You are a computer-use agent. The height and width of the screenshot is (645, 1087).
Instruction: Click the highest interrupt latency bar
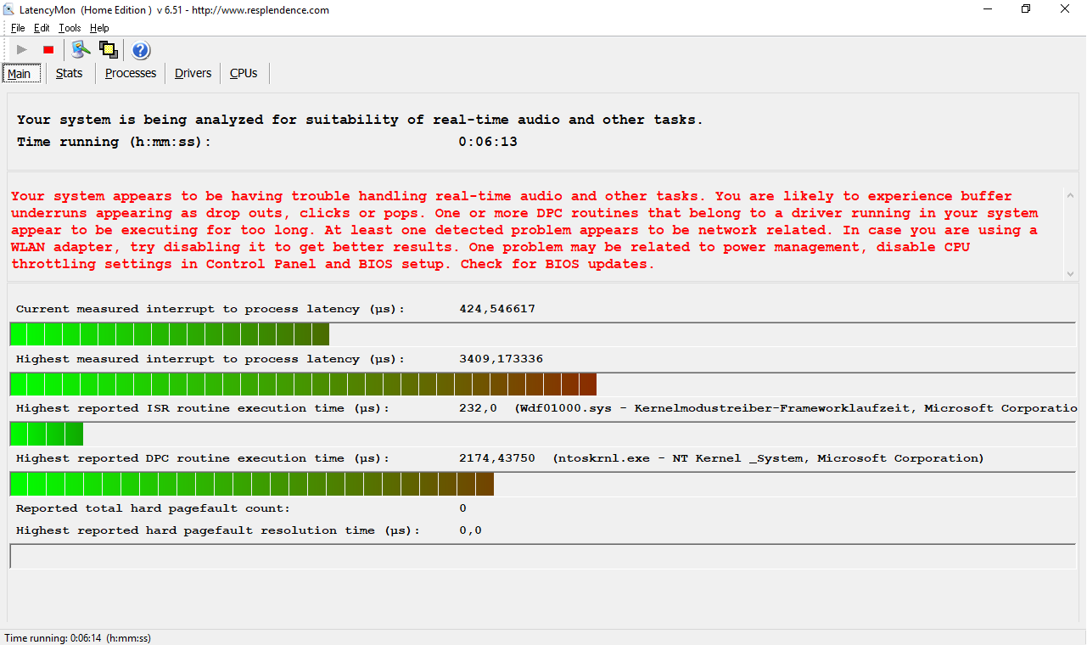(x=542, y=384)
